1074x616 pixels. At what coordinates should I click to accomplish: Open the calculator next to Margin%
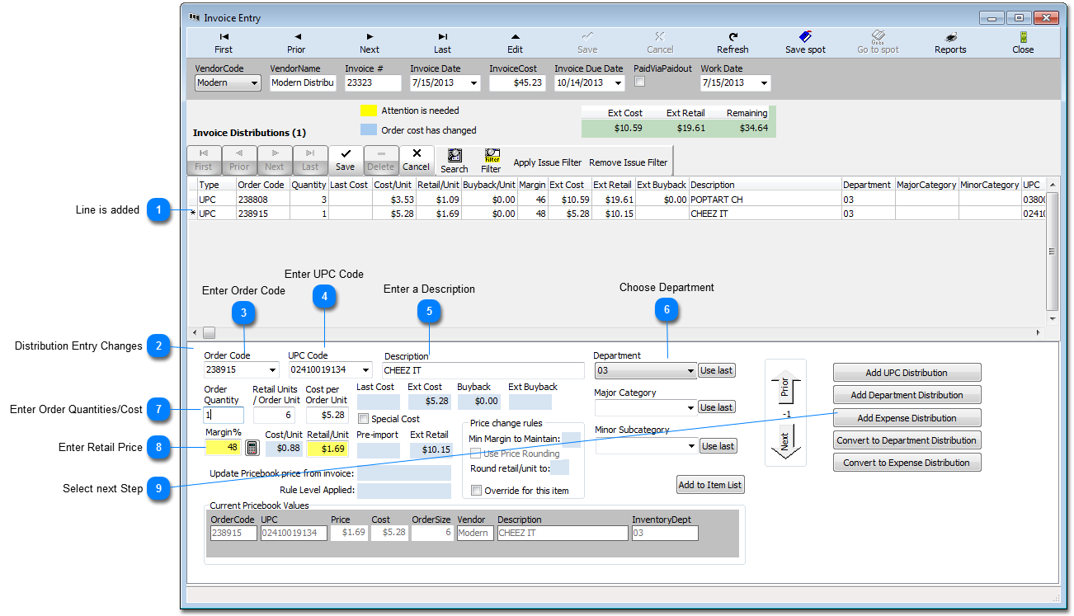click(252, 448)
